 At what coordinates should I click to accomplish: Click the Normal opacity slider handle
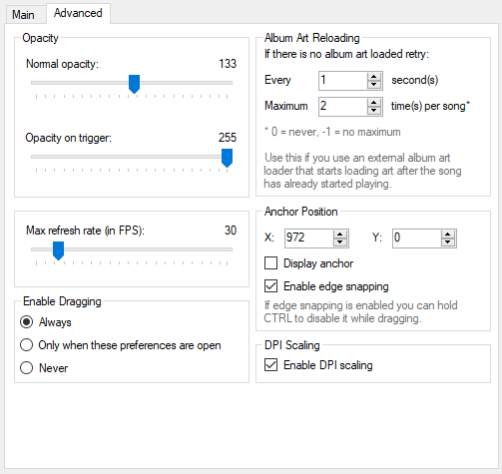(x=134, y=84)
